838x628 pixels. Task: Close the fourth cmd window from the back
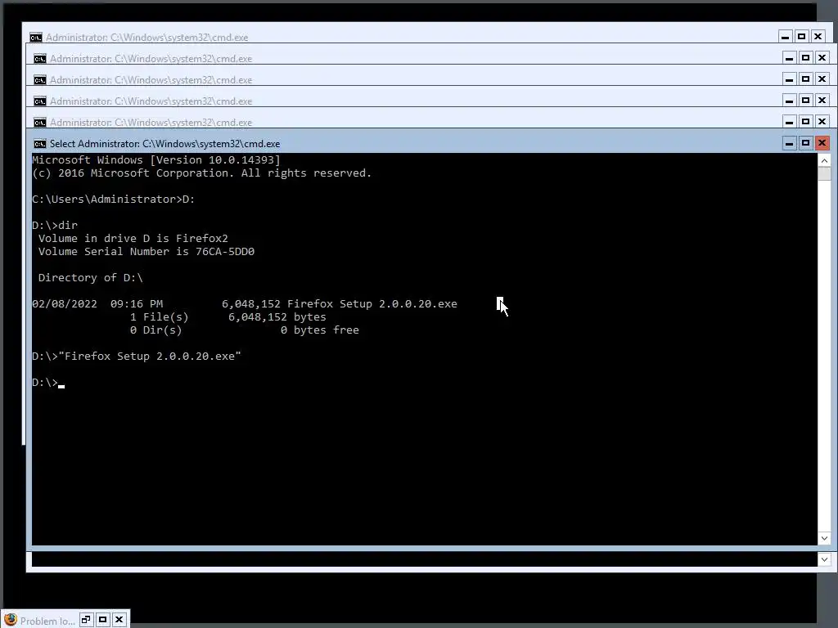(822, 101)
